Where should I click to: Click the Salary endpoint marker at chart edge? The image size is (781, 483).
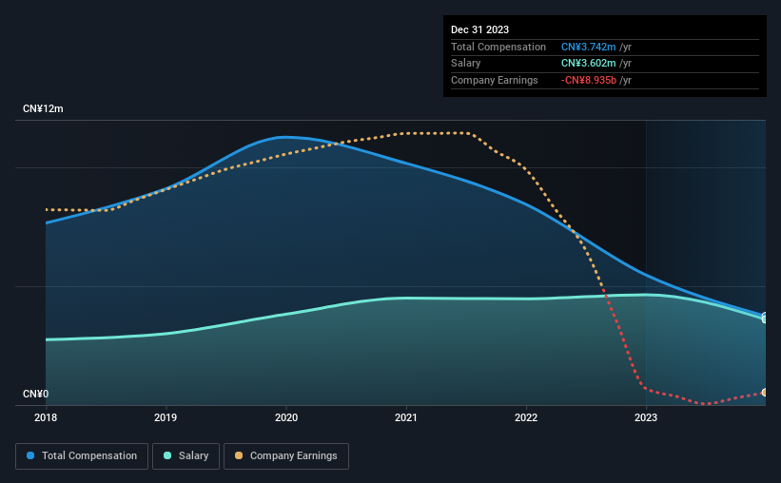[764, 319]
